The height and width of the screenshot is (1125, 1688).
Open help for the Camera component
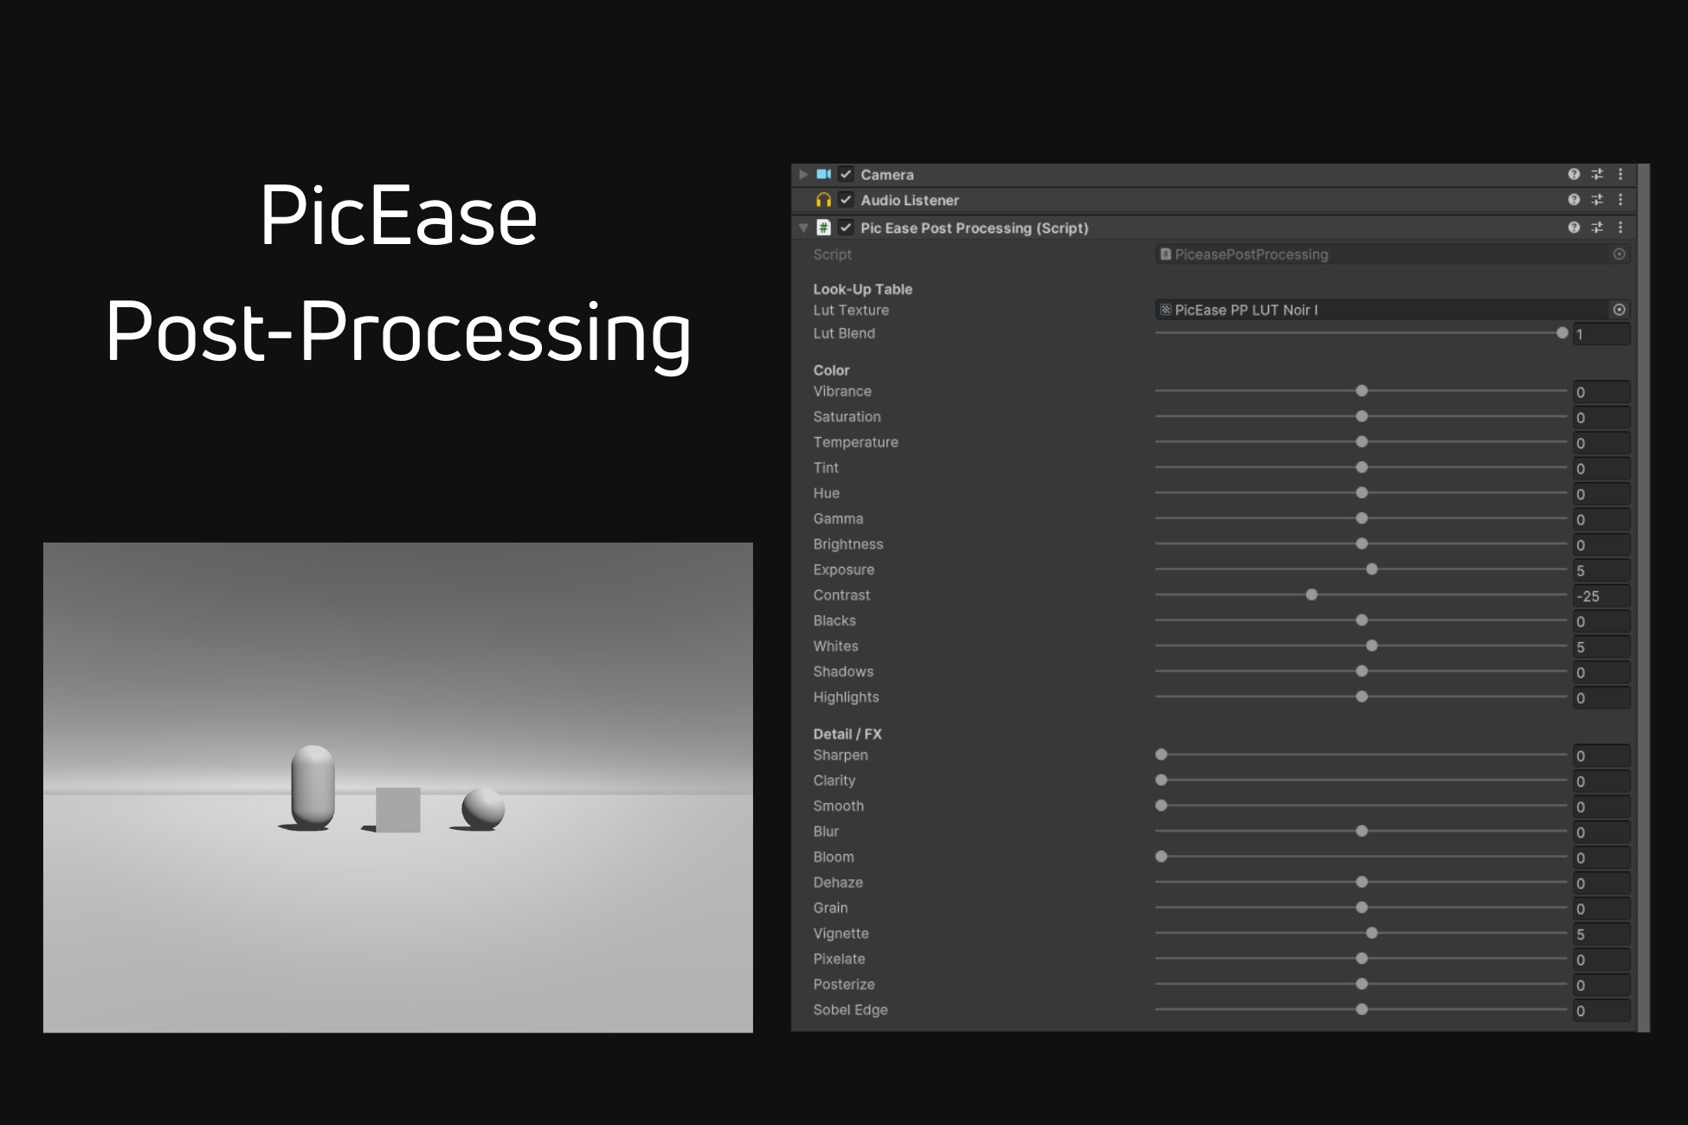coord(1573,174)
